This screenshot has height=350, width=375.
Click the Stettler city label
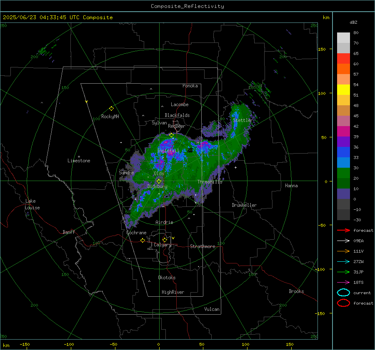(x=242, y=120)
